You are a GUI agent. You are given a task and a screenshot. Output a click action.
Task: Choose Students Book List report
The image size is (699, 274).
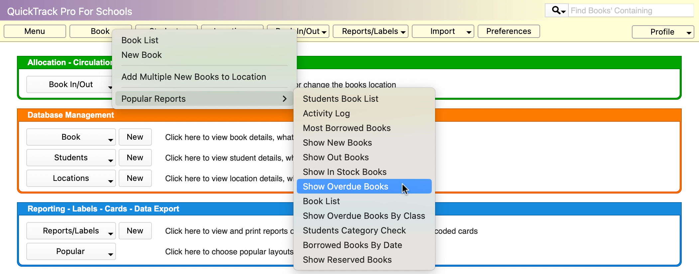tap(340, 99)
